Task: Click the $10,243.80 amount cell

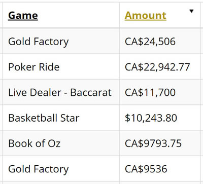Action: click(160, 118)
